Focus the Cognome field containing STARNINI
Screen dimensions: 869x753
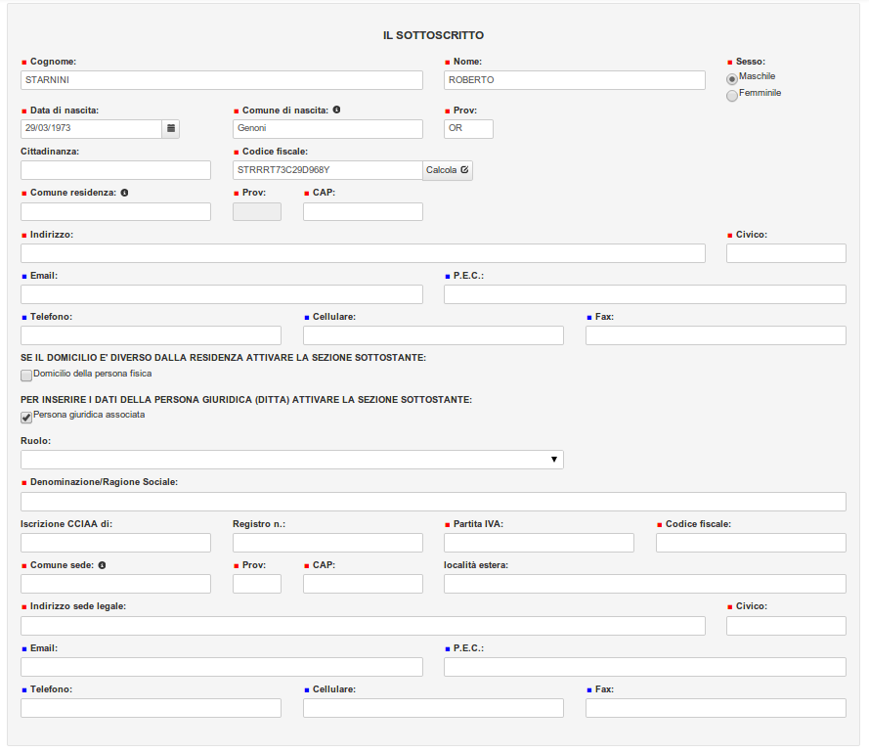click(222, 80)
